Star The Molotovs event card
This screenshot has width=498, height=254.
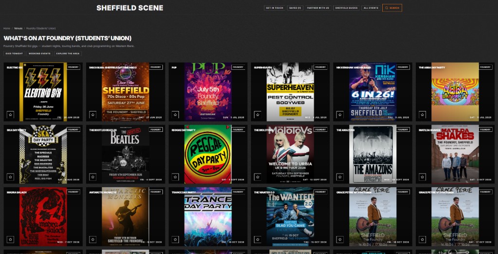pos(258,177)
